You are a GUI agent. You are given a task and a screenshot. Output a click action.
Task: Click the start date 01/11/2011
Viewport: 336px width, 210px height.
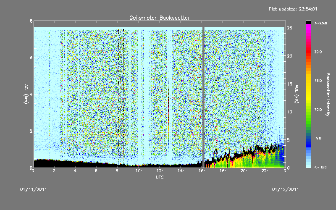34,189
